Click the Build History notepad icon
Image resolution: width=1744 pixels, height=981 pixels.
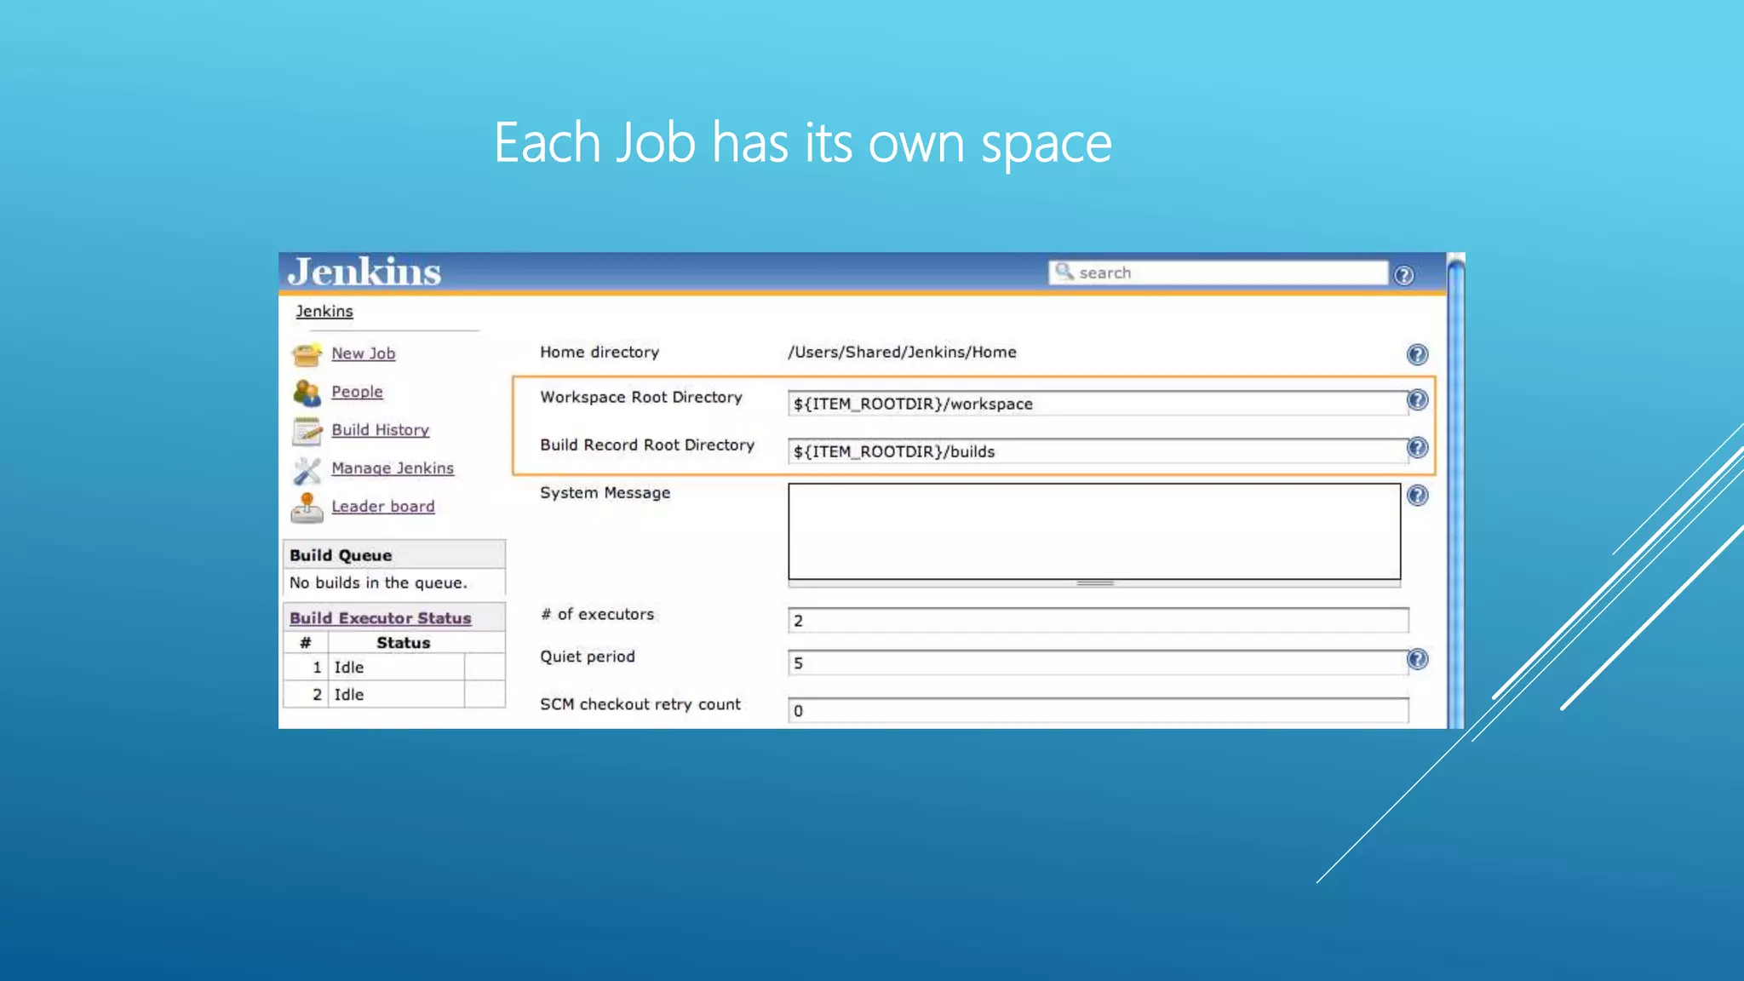(x=307, y=431)
